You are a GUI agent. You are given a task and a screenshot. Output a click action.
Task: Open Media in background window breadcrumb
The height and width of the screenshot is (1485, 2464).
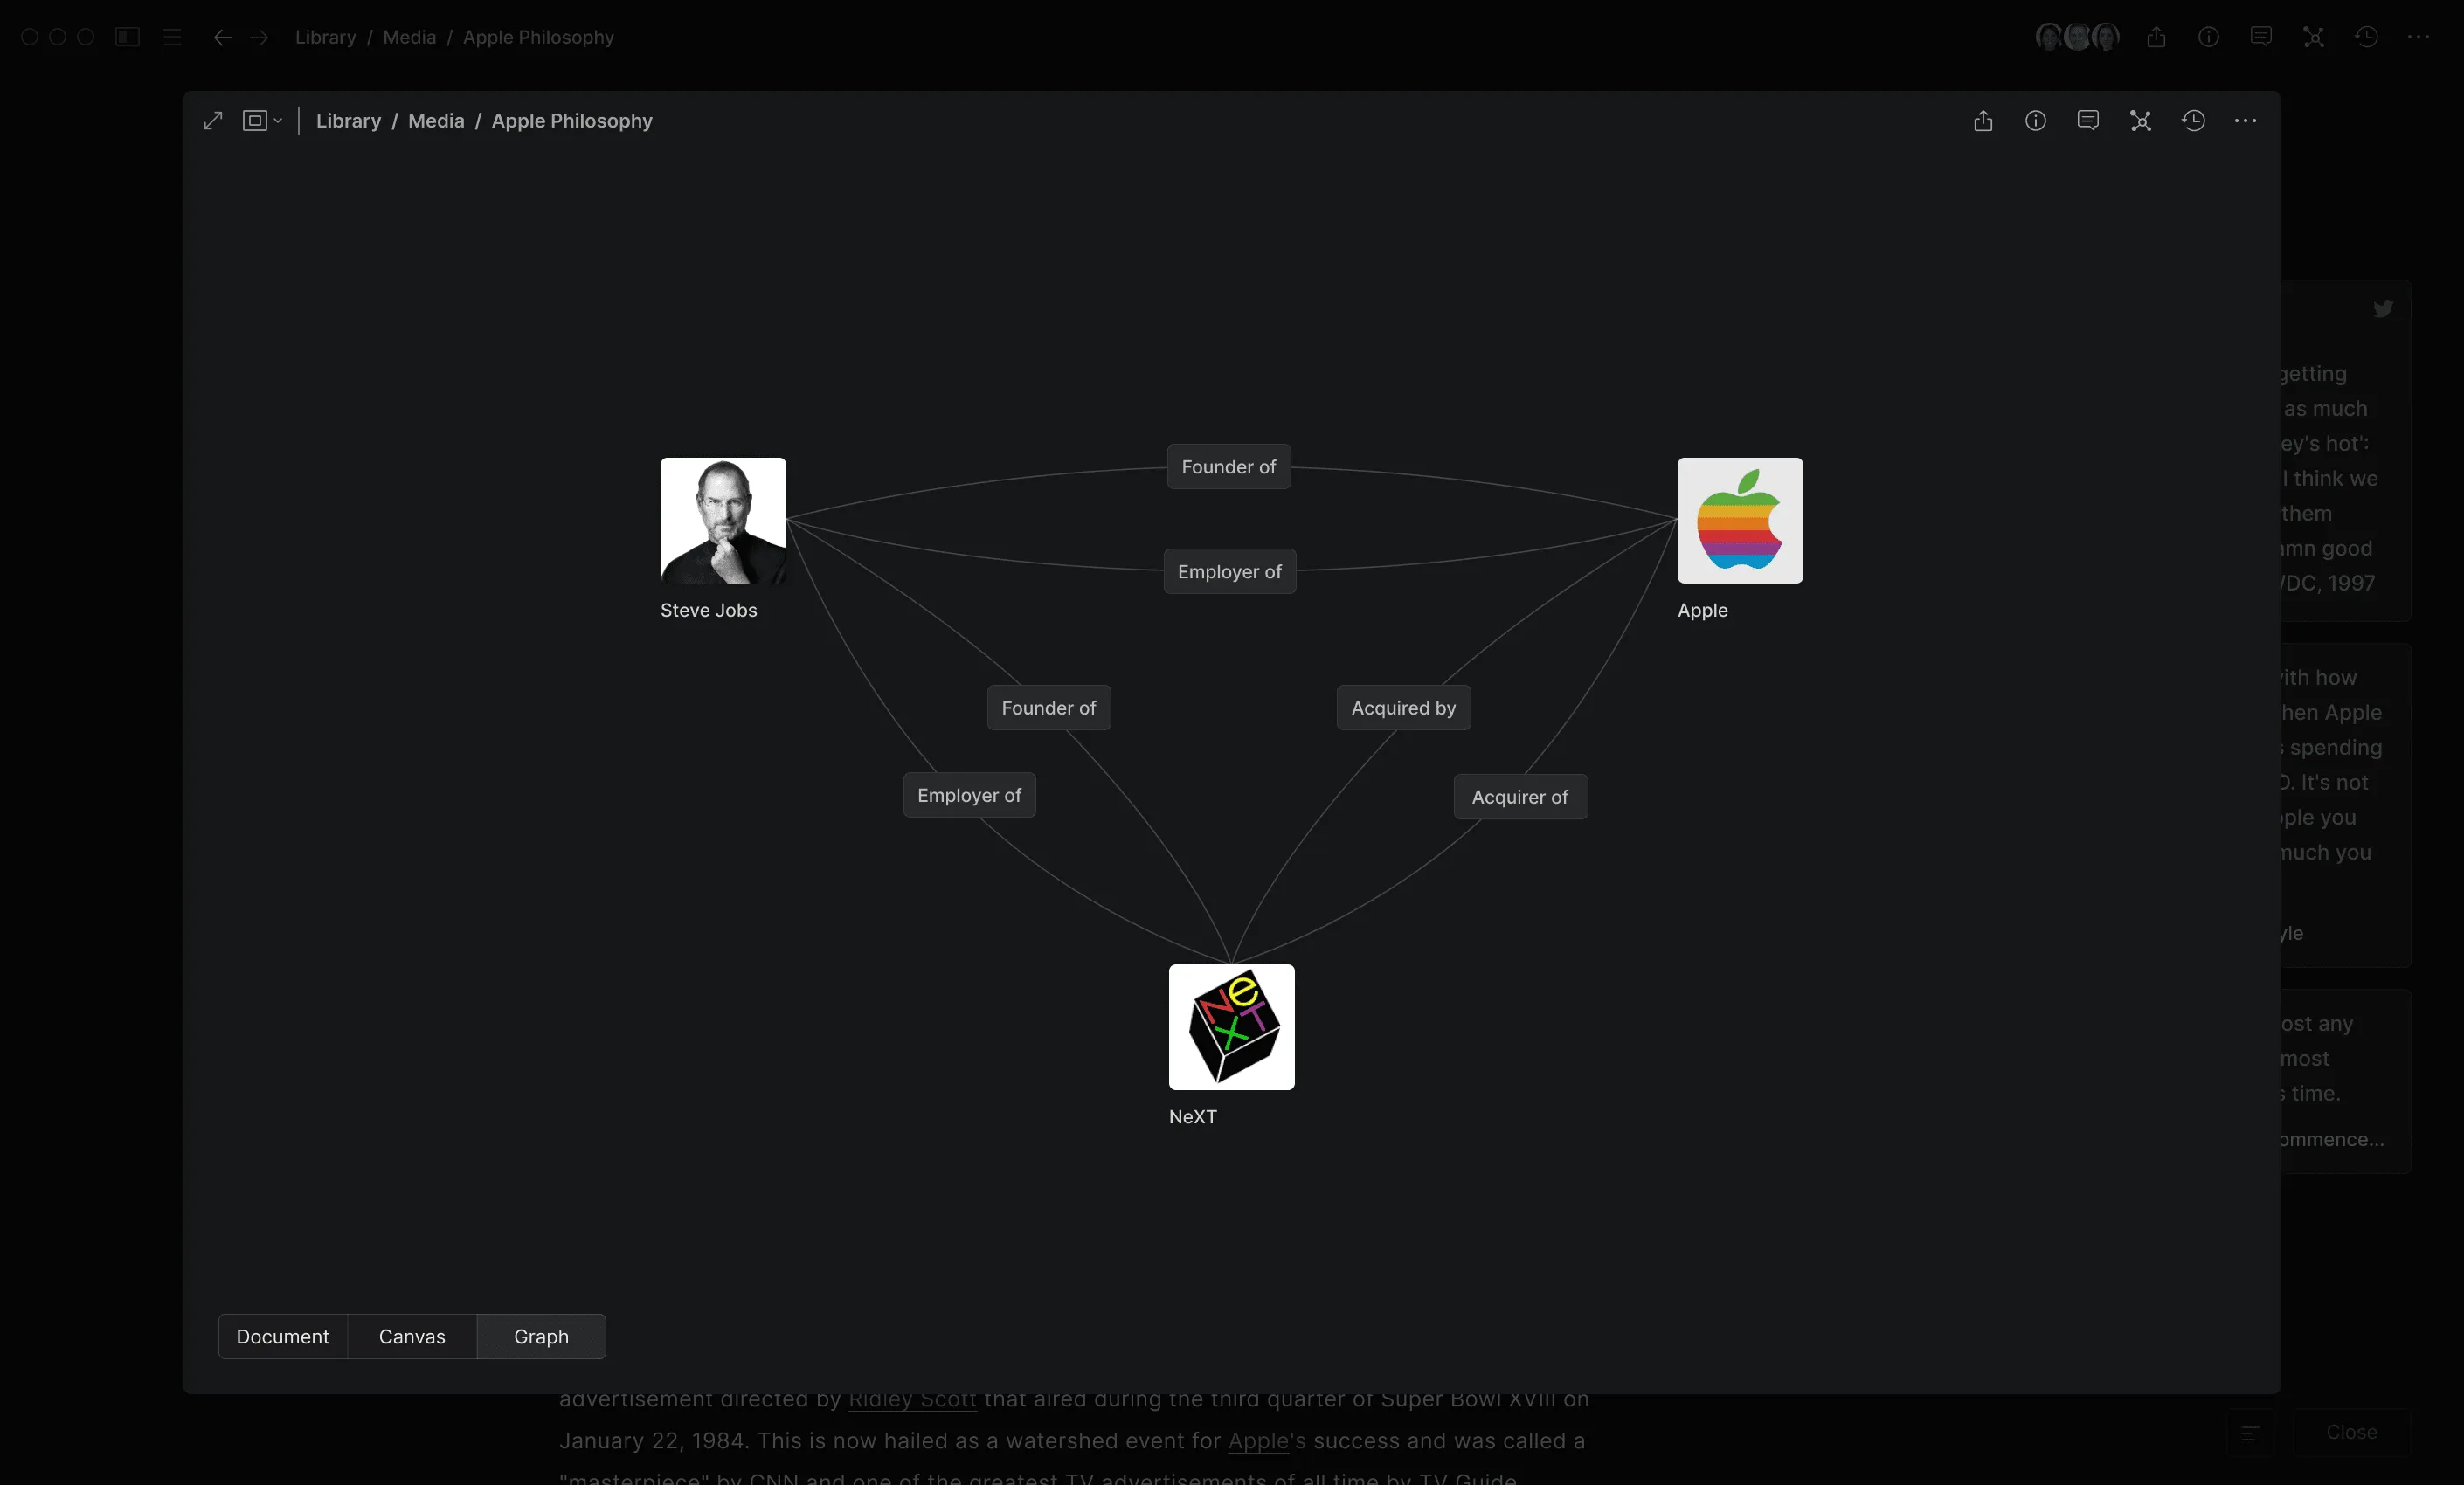(x=409, y=37)
